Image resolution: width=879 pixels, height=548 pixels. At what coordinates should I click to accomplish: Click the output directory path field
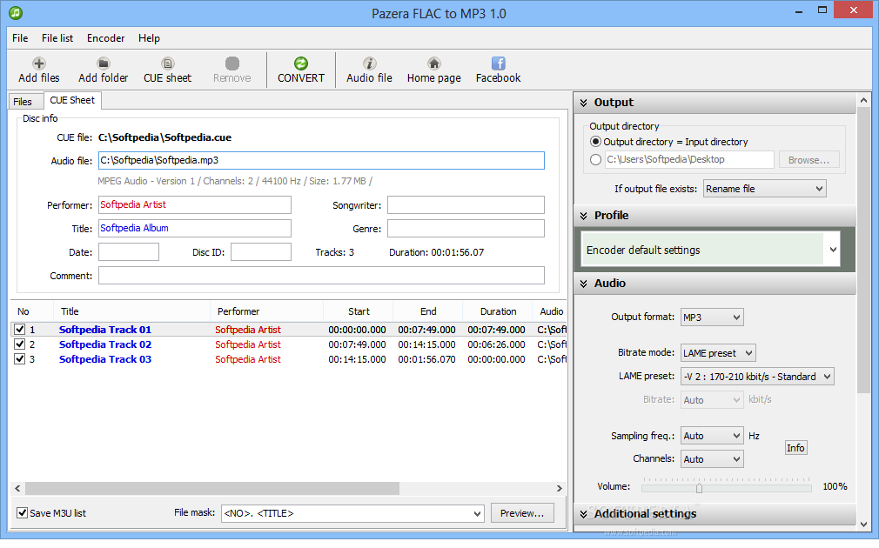tap(689, 160)
